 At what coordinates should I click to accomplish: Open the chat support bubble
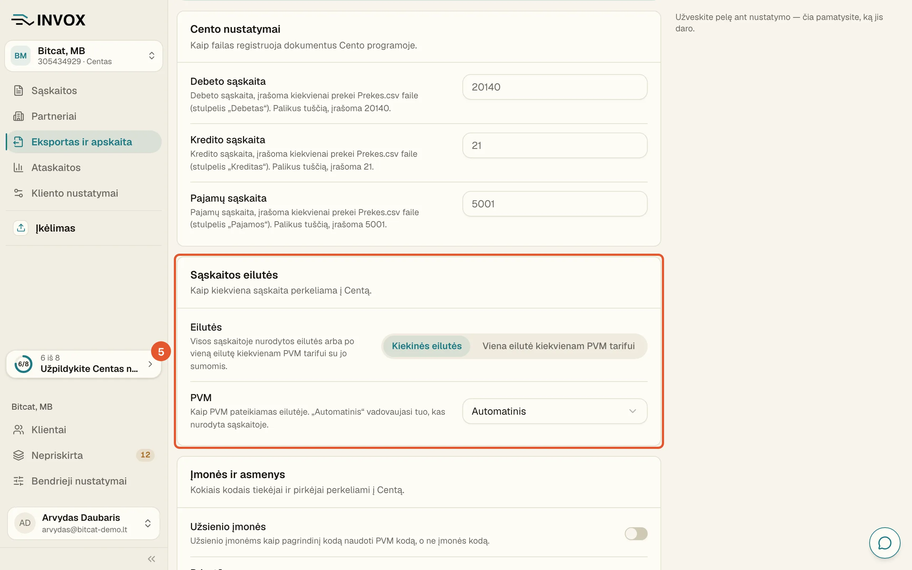click(885, 543)
